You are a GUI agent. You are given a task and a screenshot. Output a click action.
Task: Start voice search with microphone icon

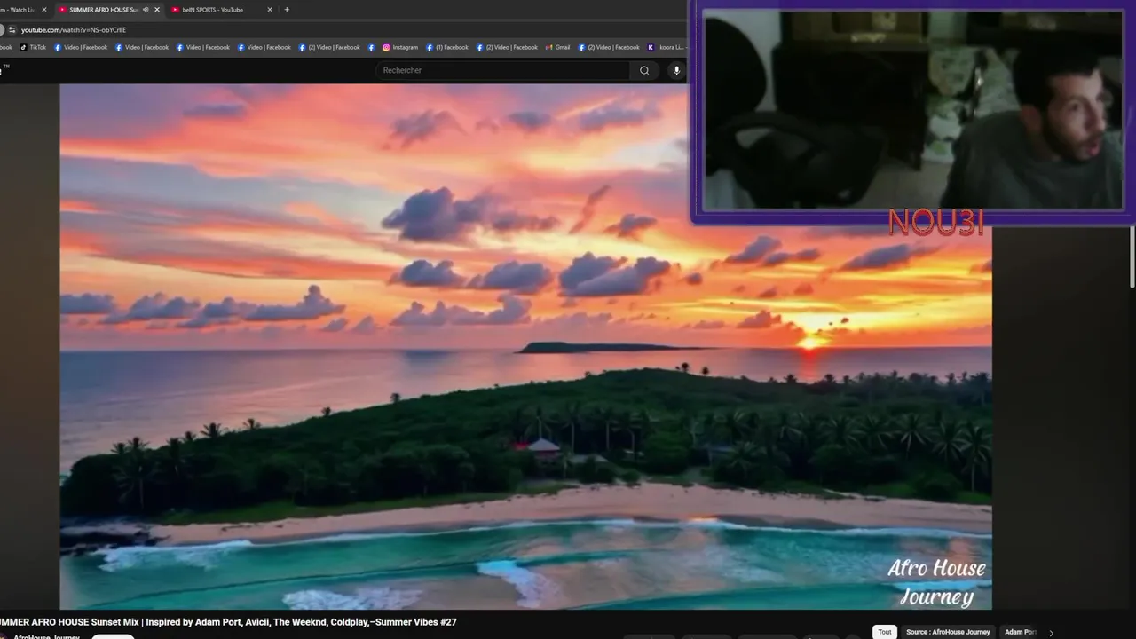click(676, 70)
